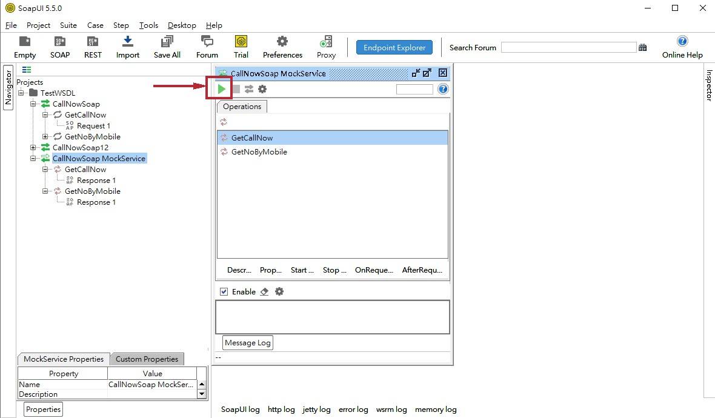The width and height of the screenshot is (715, 418).
Task: Open the Forum toolbar icon
Action: pos(207,47)
